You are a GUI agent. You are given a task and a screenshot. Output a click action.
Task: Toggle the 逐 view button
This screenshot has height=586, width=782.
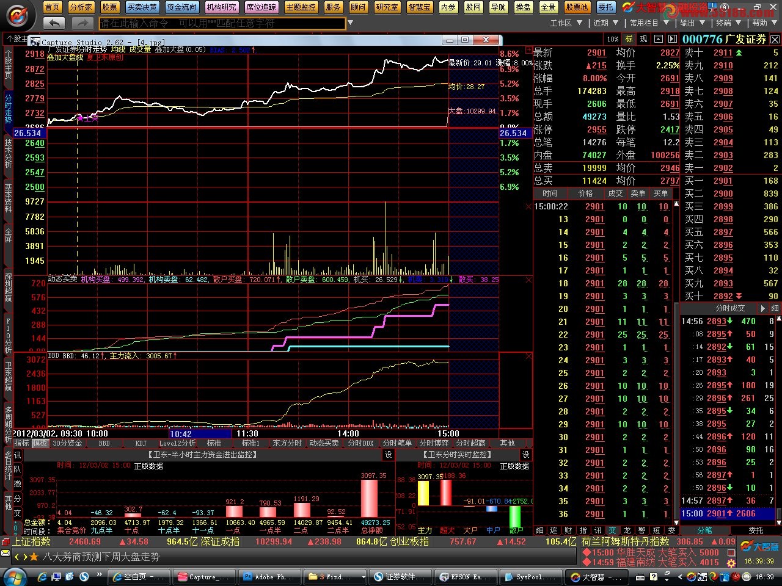click(554, 530)
